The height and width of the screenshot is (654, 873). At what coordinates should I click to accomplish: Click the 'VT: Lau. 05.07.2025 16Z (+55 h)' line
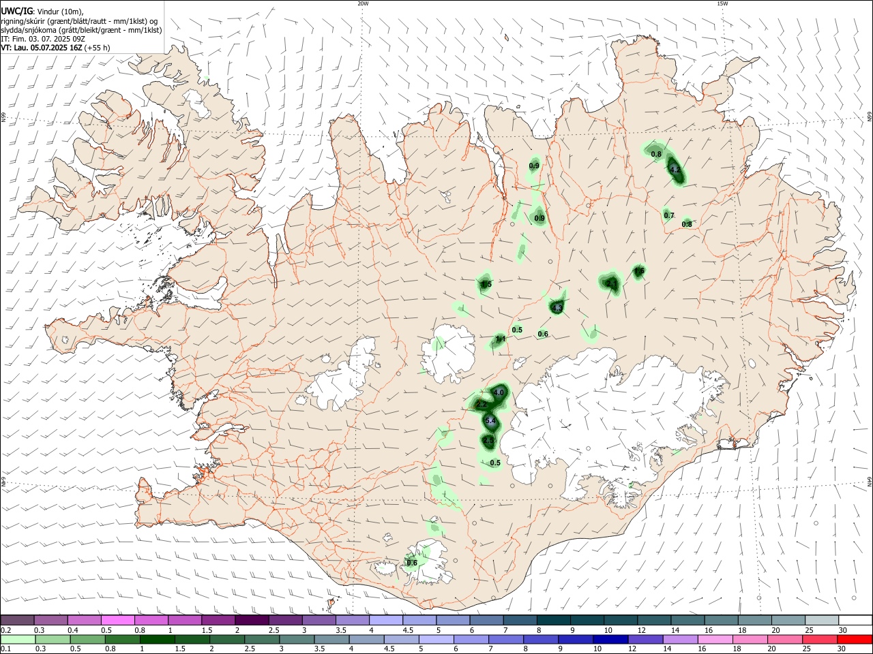[55, 48]
